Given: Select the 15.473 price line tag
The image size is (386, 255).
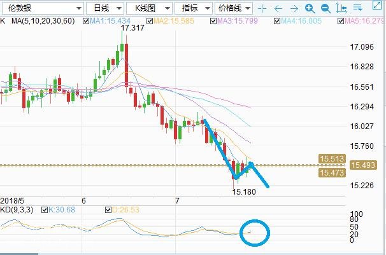Looking at the screenshot, I should coord(332,173).
